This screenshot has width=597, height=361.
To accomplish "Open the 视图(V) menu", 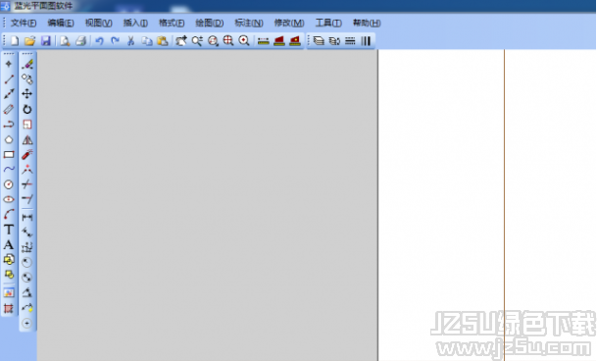I will pyautogui.click(x=98, y=23).
